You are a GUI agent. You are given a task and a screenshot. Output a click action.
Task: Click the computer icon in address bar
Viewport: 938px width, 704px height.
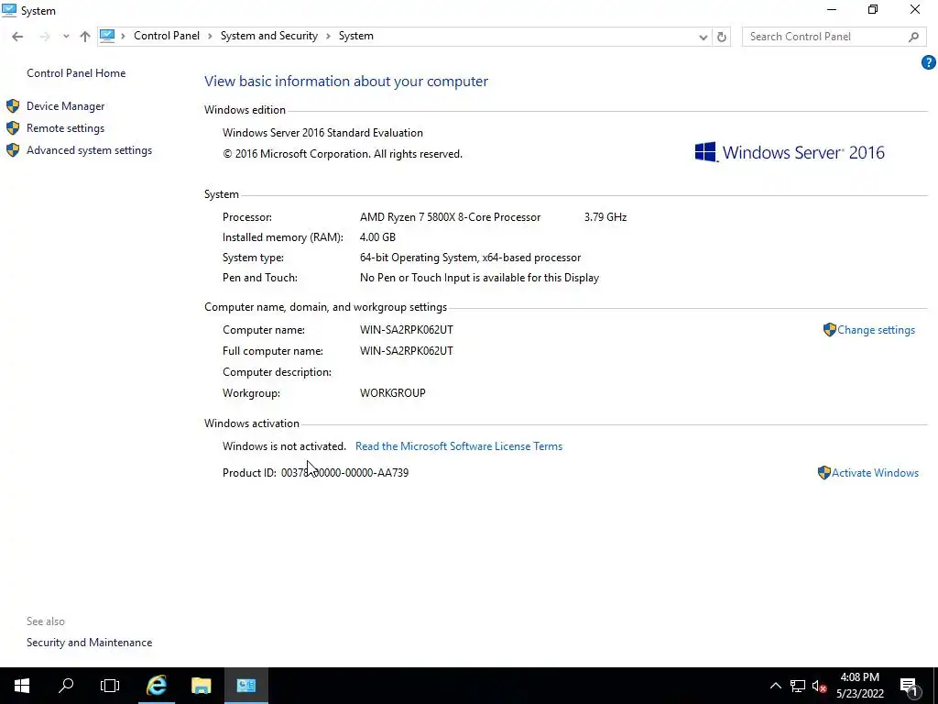coord(107,36)
